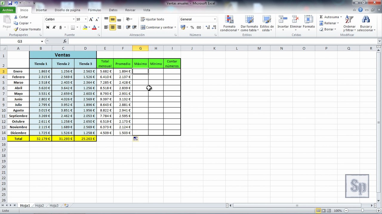
Task: Toggle Ajustar texto wrap
Action: [153, 19]
